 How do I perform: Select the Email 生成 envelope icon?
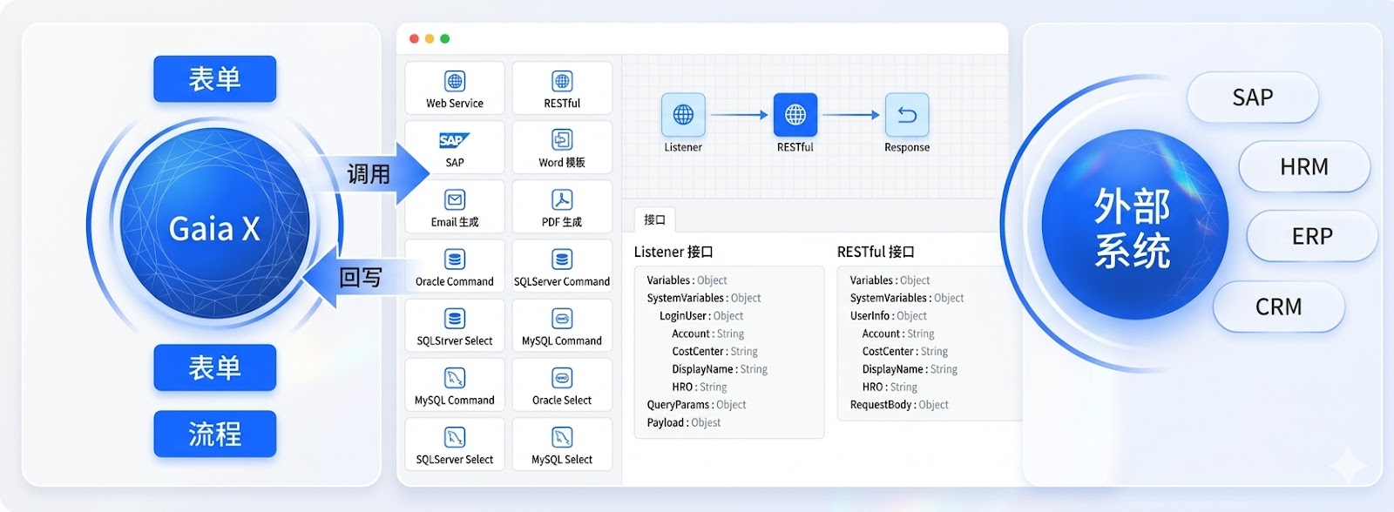click(455, 200)
